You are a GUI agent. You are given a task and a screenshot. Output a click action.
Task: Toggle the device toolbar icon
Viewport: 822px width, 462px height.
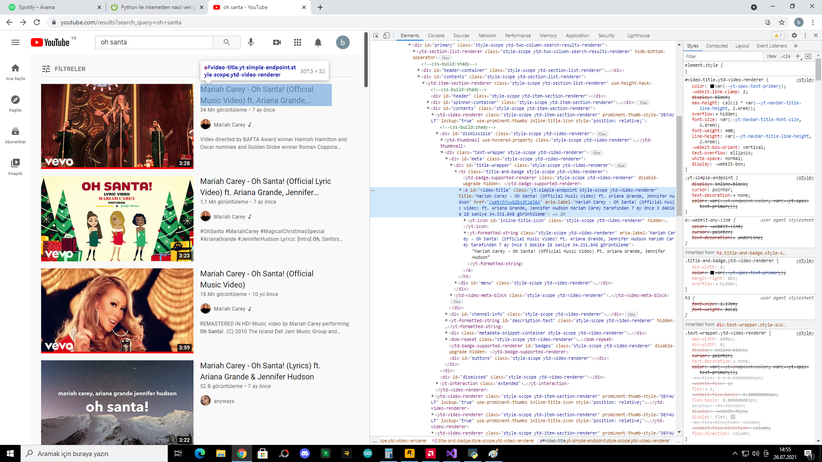coord(386,36)
